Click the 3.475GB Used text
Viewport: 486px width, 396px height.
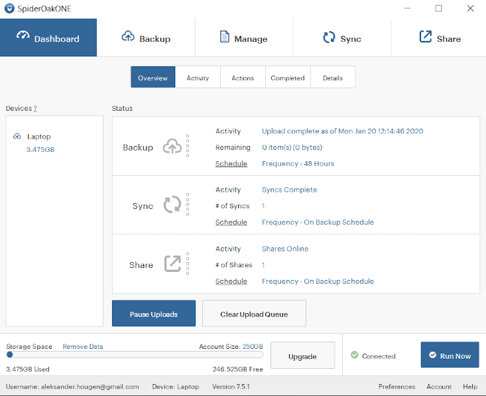28,369
